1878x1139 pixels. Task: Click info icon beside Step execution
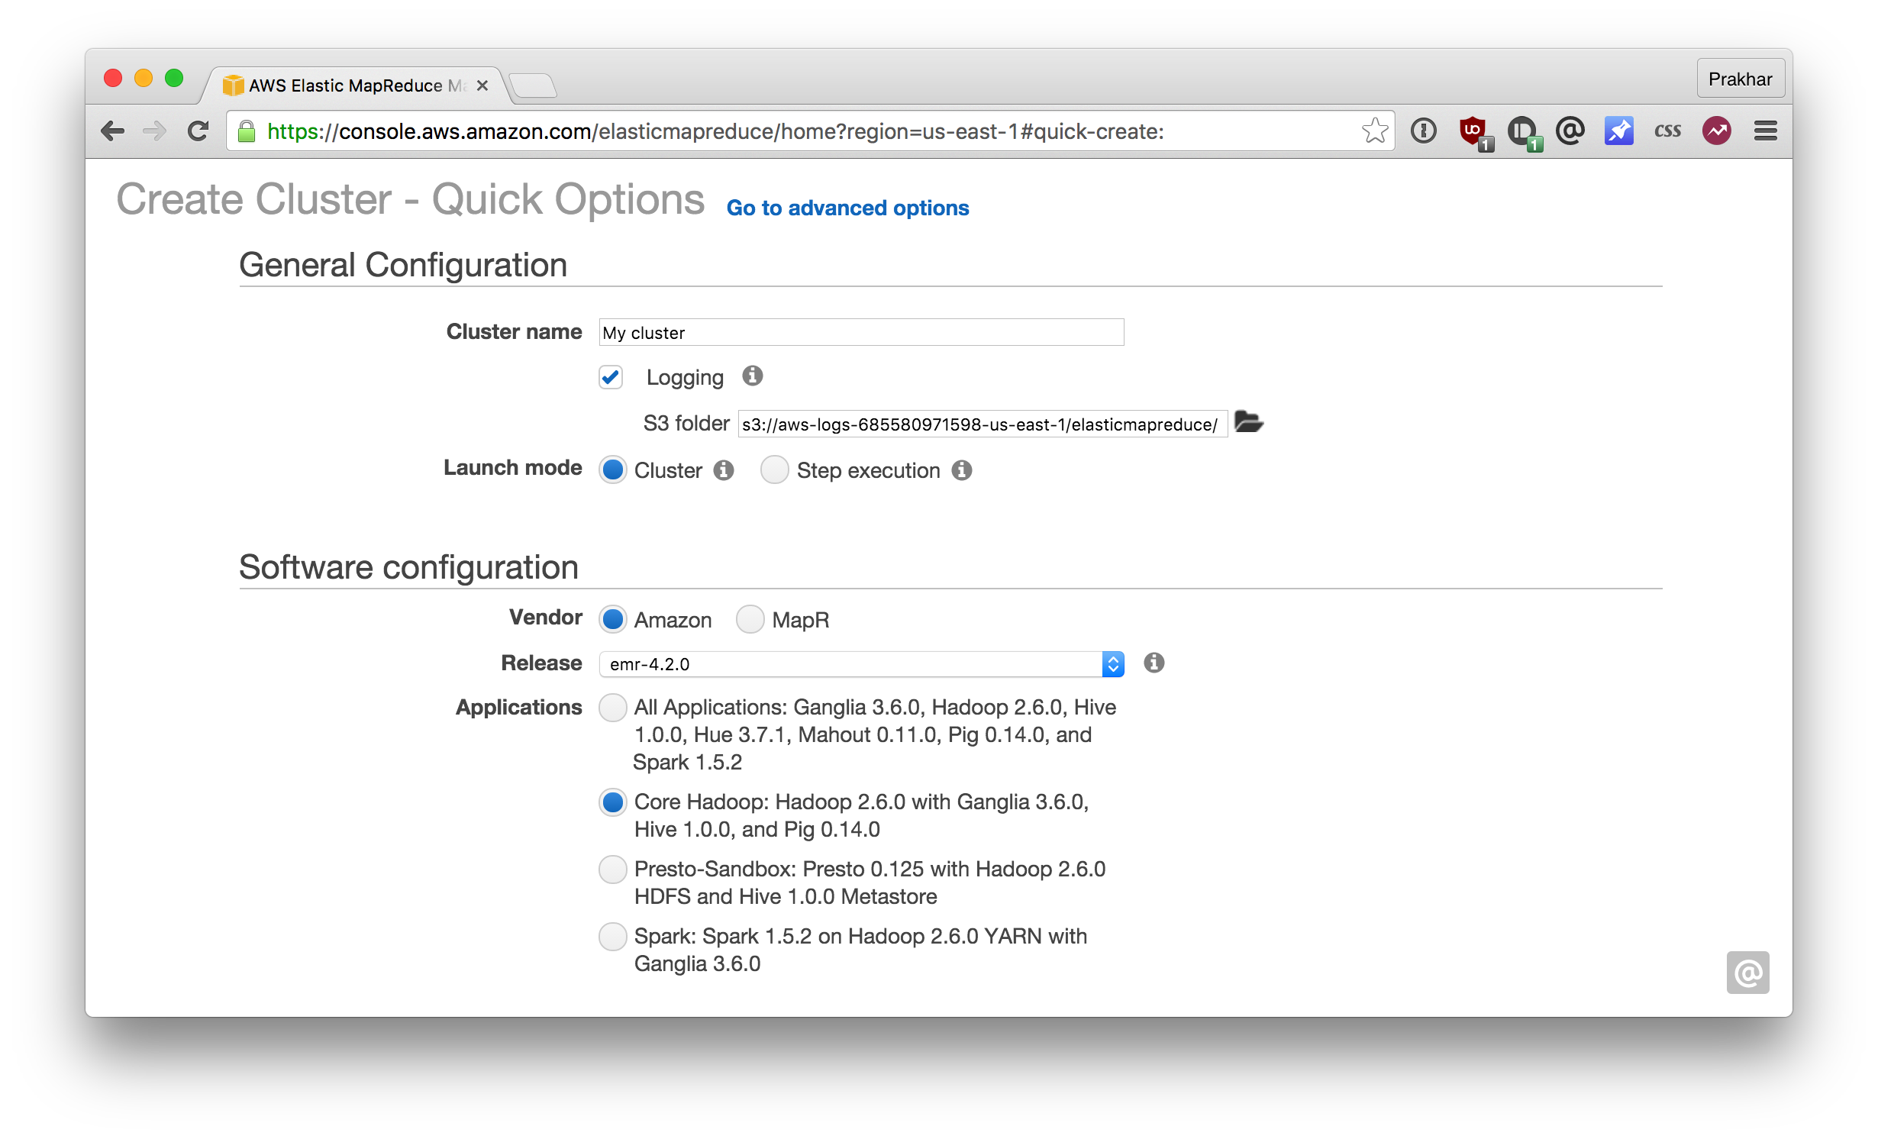962,470
